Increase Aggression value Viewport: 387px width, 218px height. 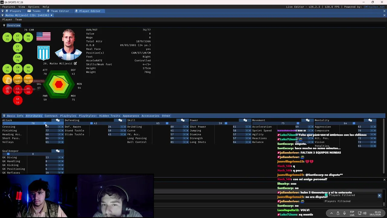click(x=375, y=127)
